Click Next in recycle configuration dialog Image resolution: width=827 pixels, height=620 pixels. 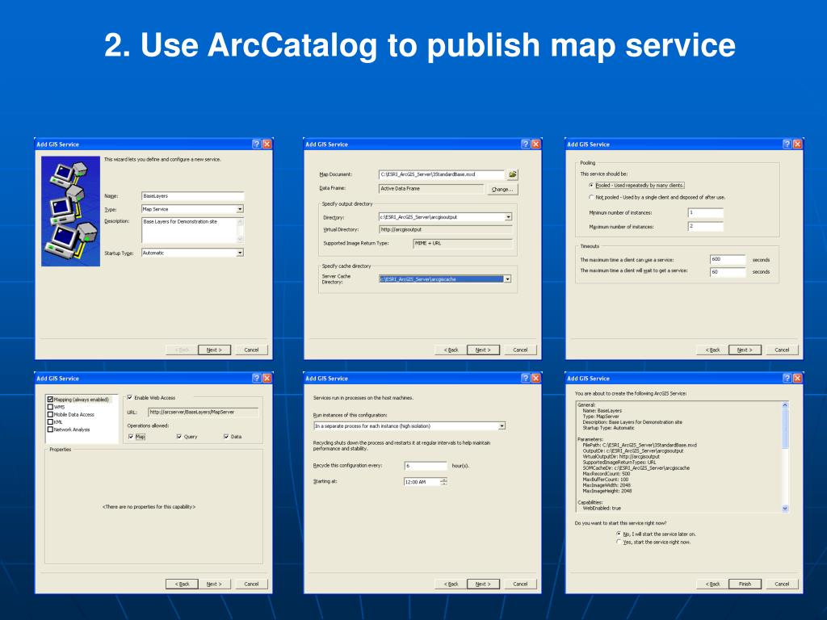coord(483,584)
